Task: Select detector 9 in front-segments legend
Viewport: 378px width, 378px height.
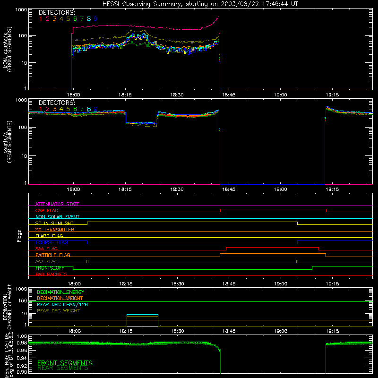Action: pos(96,19)
